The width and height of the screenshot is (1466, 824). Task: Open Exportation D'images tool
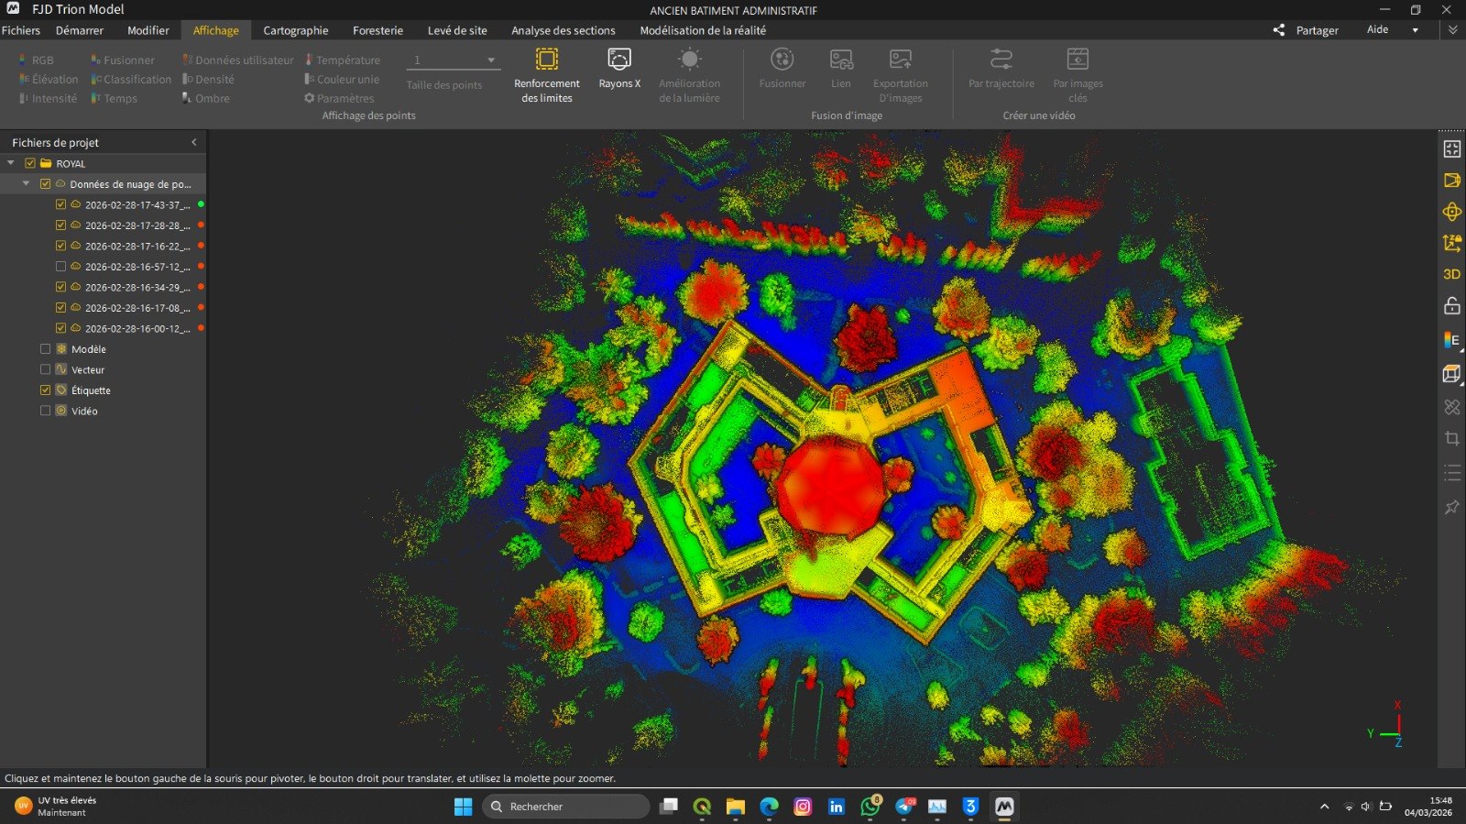(x=901, y=76)
